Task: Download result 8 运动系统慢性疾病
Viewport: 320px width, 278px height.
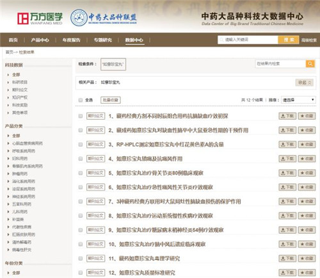Action: point(287,216)
